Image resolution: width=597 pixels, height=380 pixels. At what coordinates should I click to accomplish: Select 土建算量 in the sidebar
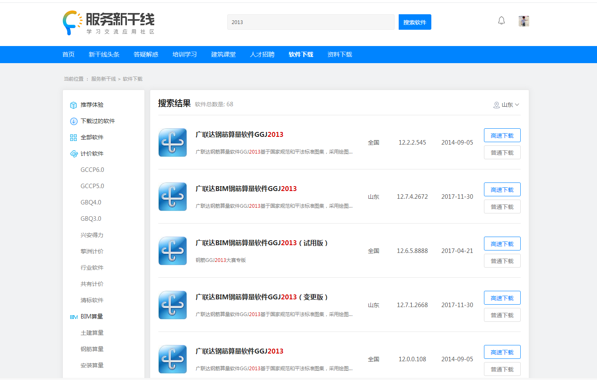[x=92, y=333]
